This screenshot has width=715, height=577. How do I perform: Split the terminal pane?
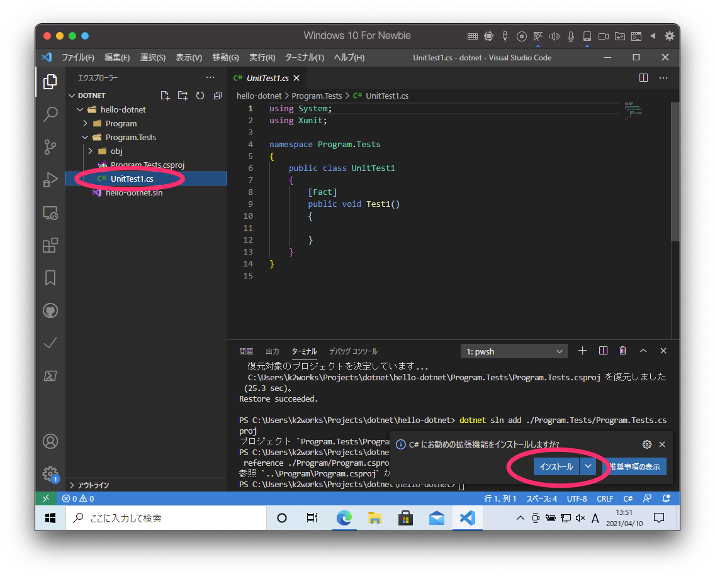(603, 351)
